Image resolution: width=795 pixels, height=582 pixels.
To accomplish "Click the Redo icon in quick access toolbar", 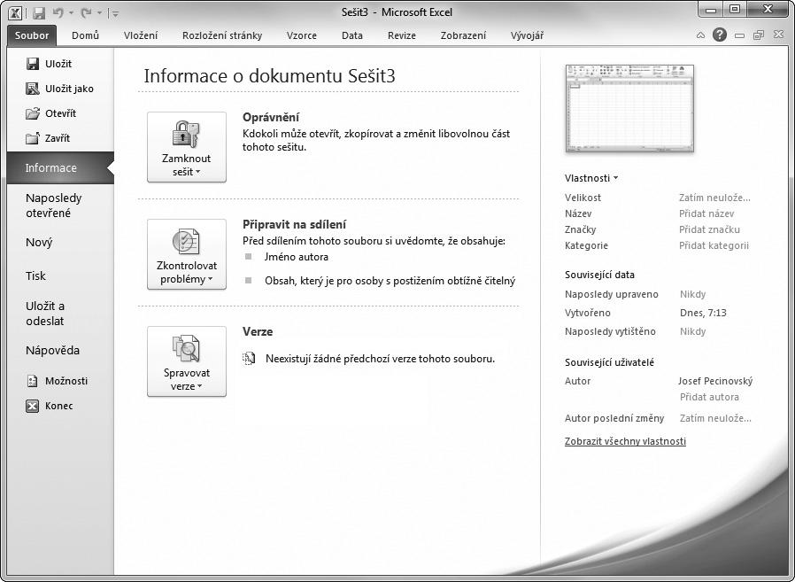I will (x=86, y=12).
